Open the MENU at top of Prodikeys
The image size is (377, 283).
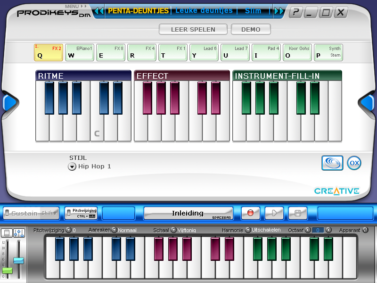coord(75,6)
